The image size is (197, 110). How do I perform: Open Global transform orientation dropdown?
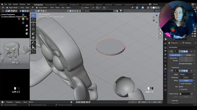[86, 8]
